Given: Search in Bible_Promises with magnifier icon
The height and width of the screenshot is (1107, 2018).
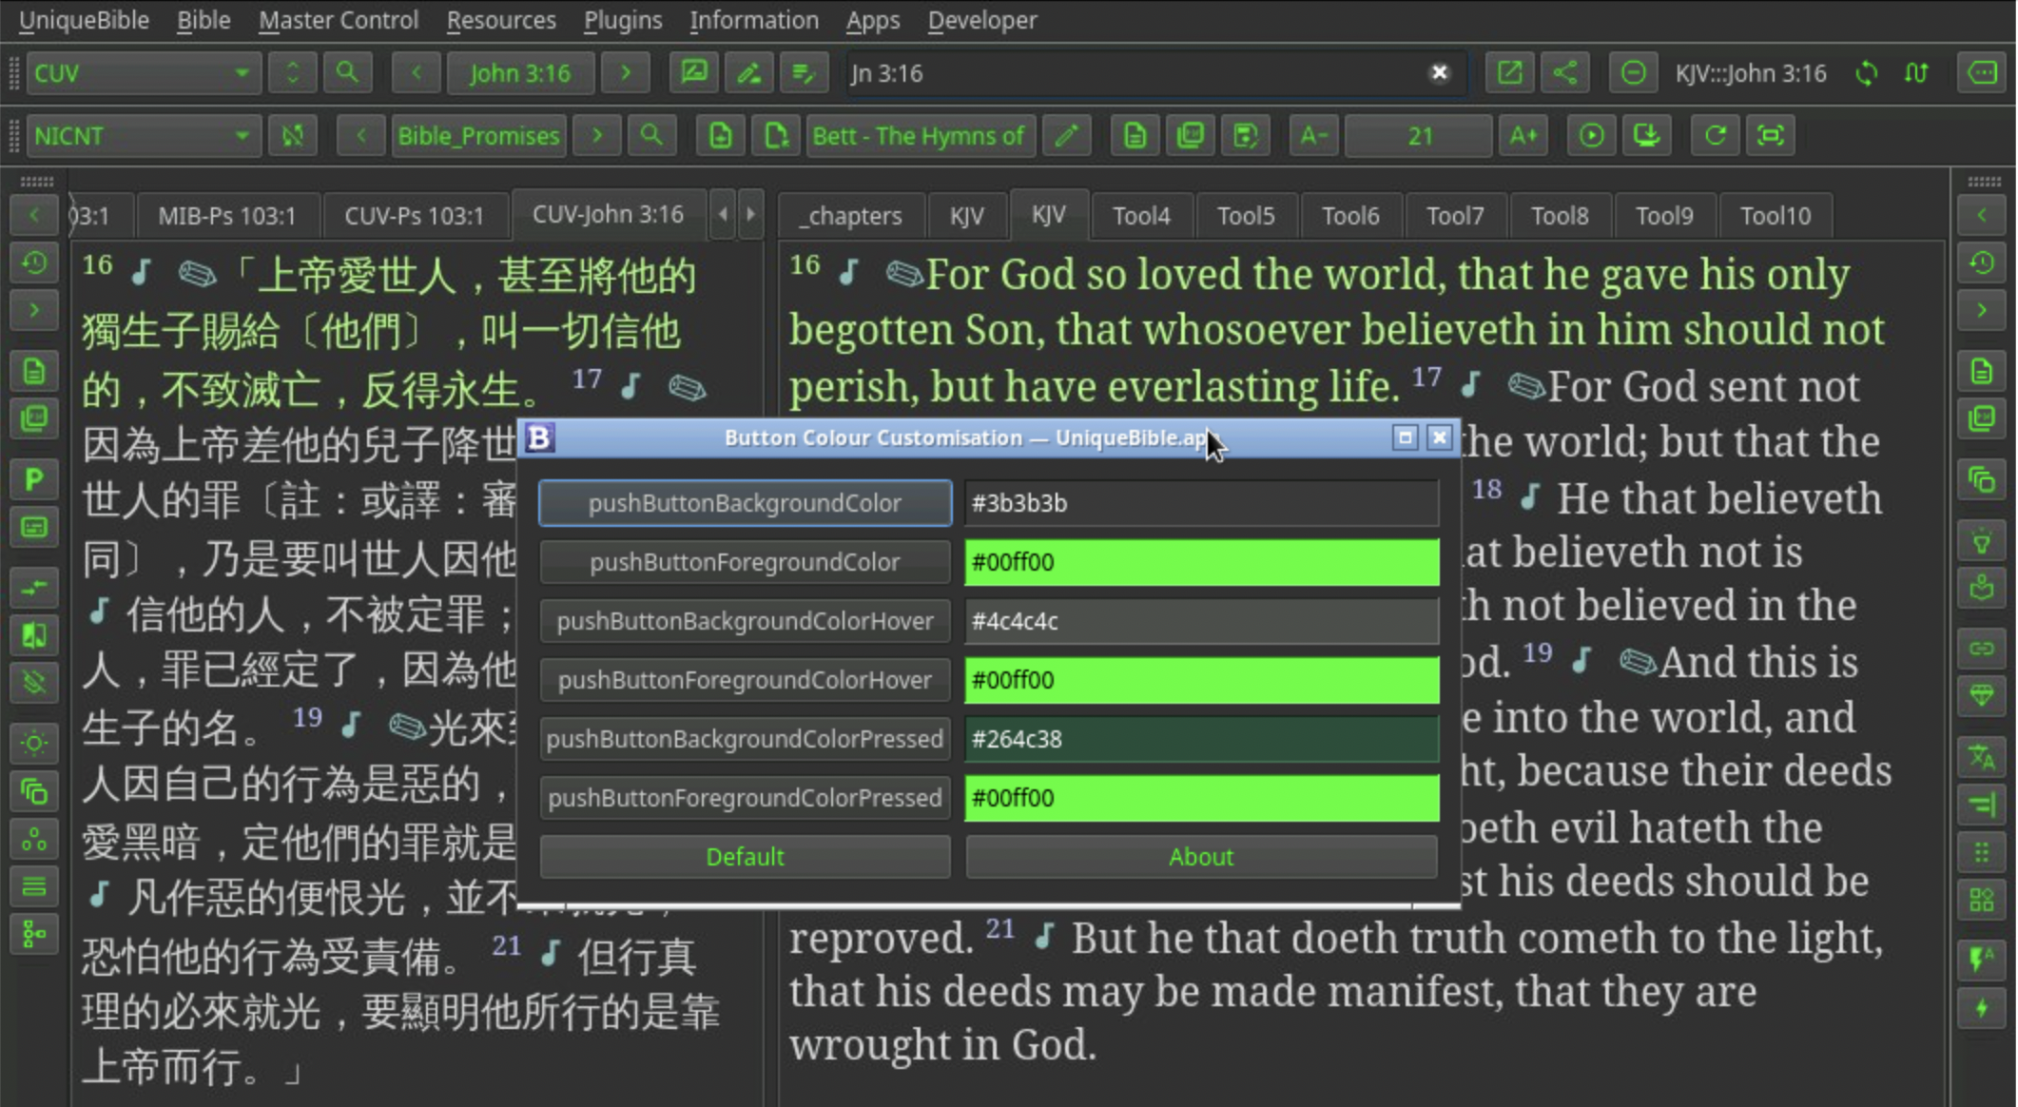Looking at the screenshot, I should [x=650, y=136].
